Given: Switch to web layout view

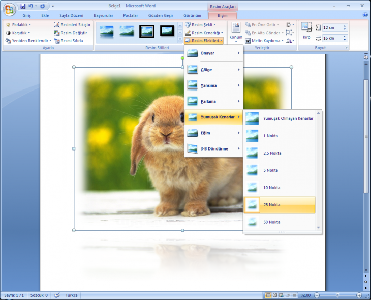Looking at the screenshot, I should pyautogui.click(x=282, y=295).
